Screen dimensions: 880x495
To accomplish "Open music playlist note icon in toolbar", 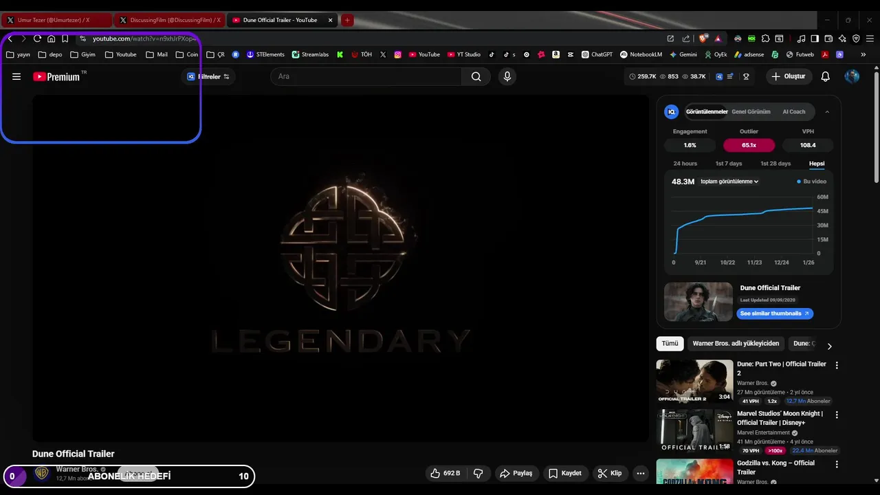I will click(x=801, y=38).
